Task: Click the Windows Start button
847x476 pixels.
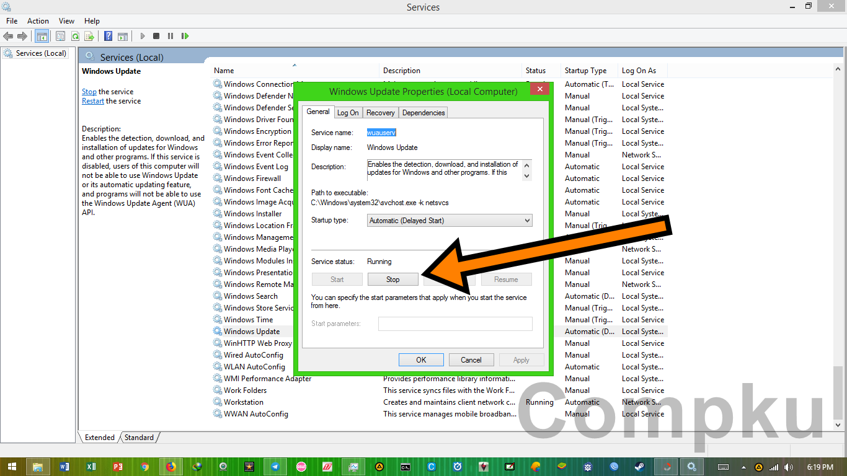Action: pos(12,467)
